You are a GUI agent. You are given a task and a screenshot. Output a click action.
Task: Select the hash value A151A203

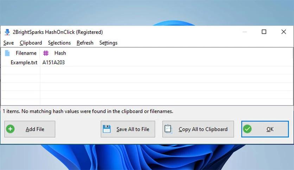[x=53, y=63]
